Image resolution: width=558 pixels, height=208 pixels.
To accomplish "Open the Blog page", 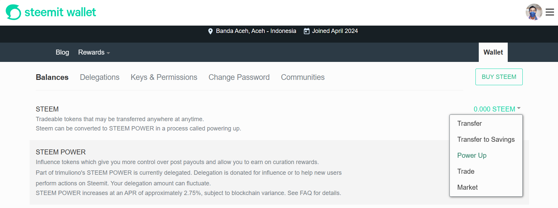I will 62,53.
